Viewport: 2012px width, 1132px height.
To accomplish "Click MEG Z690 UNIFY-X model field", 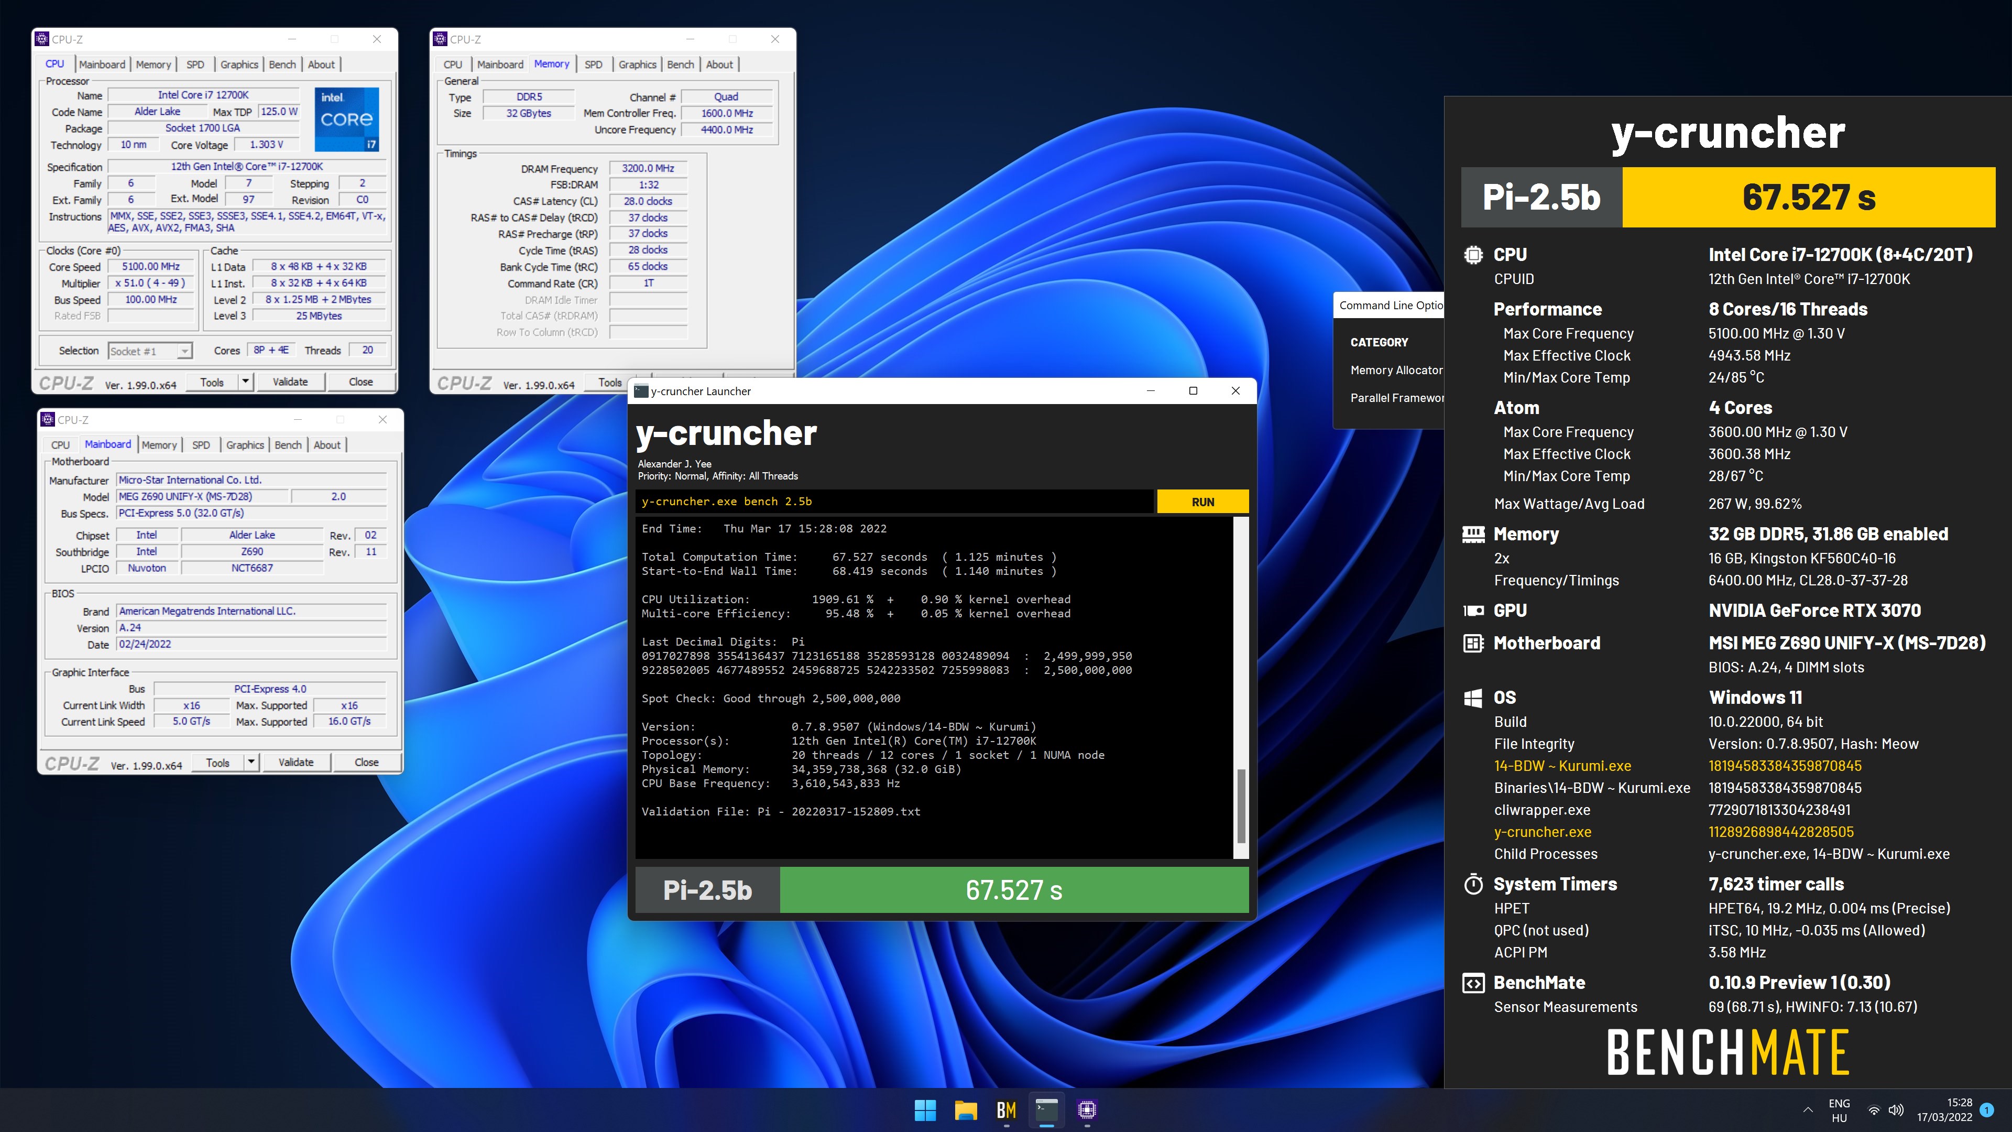I will [202, 496].
